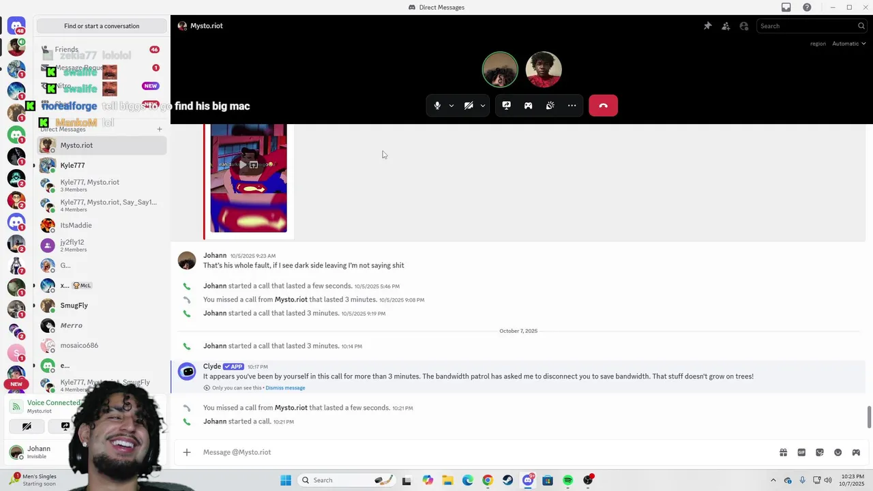Open the soundboard in call controls
The height and width of the screenshot is (491, 873).
point(550,106)
